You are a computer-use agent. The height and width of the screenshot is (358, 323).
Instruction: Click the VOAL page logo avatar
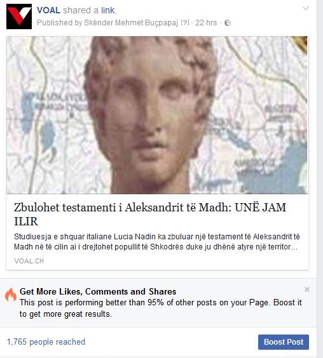pos(19,17)
